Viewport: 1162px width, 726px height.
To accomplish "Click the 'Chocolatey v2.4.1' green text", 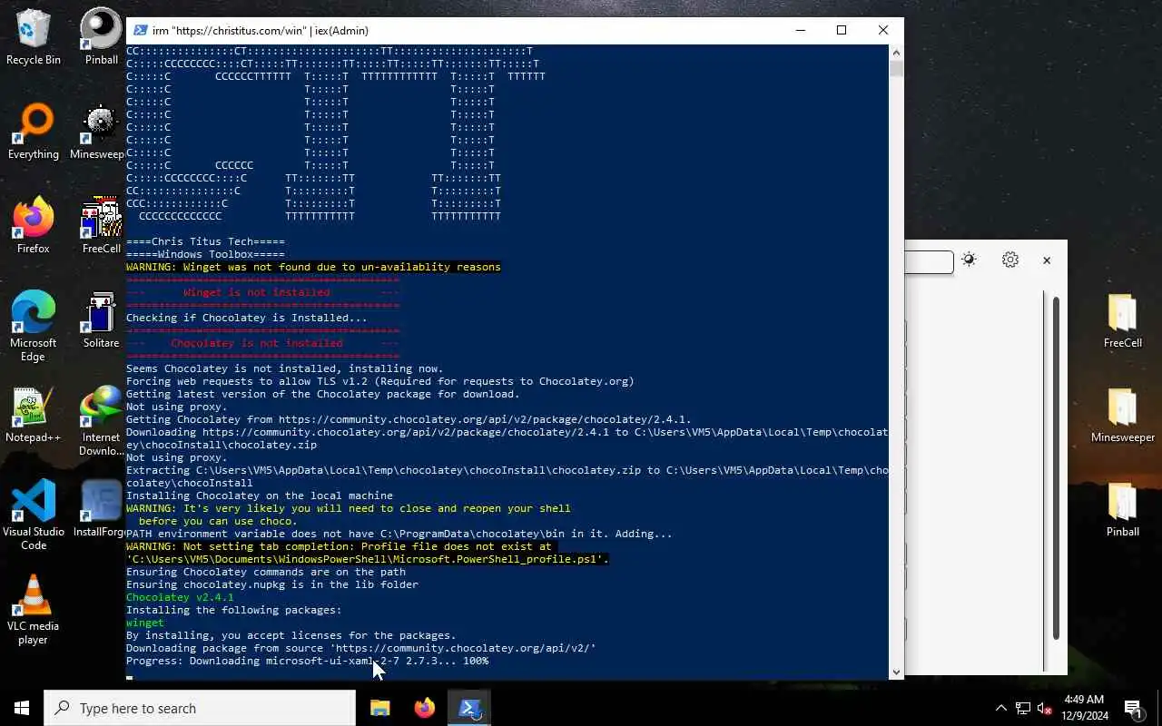I will coord(180,597).
